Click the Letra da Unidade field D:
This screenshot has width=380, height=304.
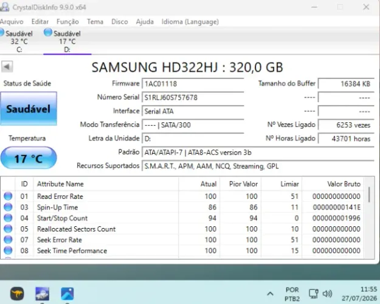point(193,139)
